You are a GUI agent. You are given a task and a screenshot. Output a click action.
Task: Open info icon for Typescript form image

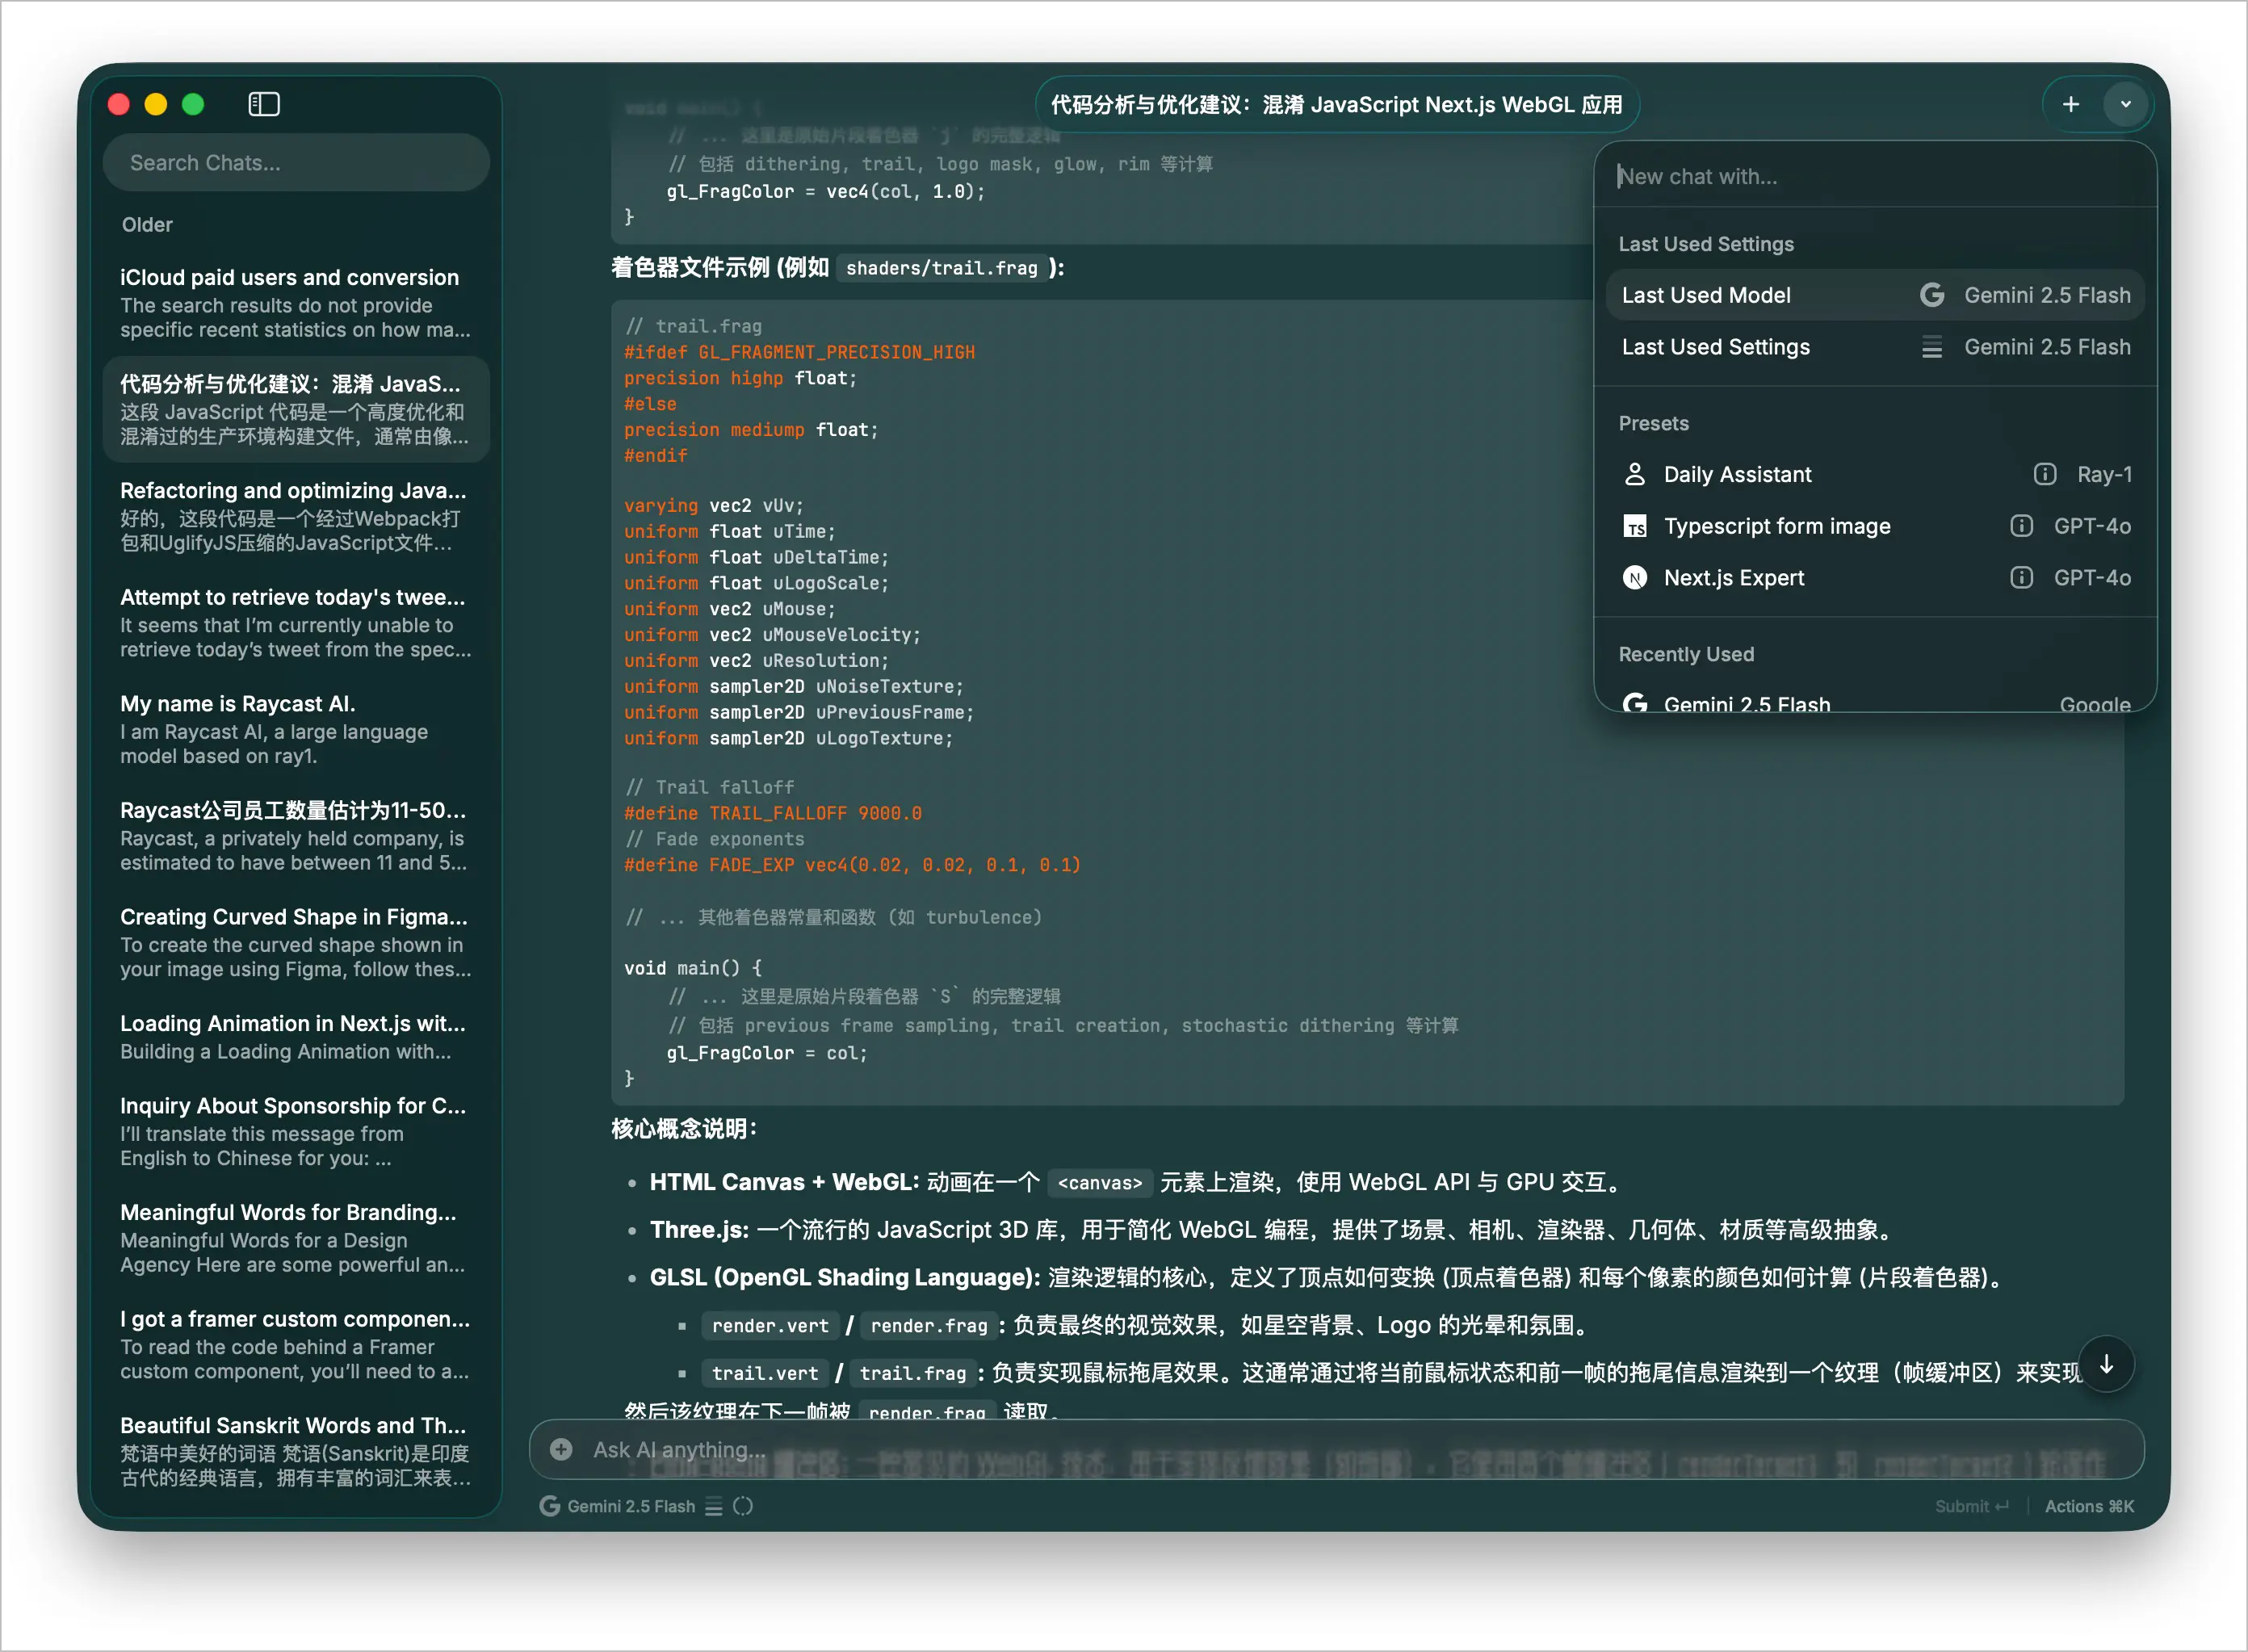click(x=2021, y=526)
